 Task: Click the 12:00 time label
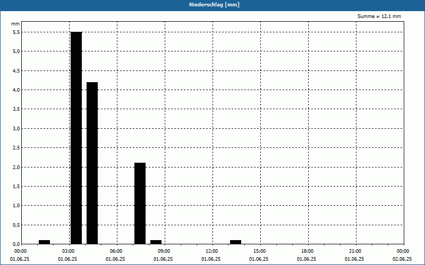coord(211,251)
